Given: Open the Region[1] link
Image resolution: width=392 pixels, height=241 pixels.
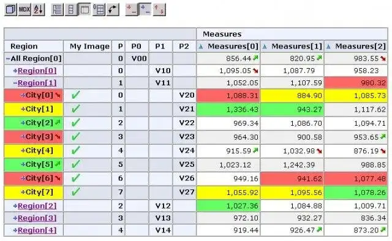Looking at the screenshot, I should point(37,83).
